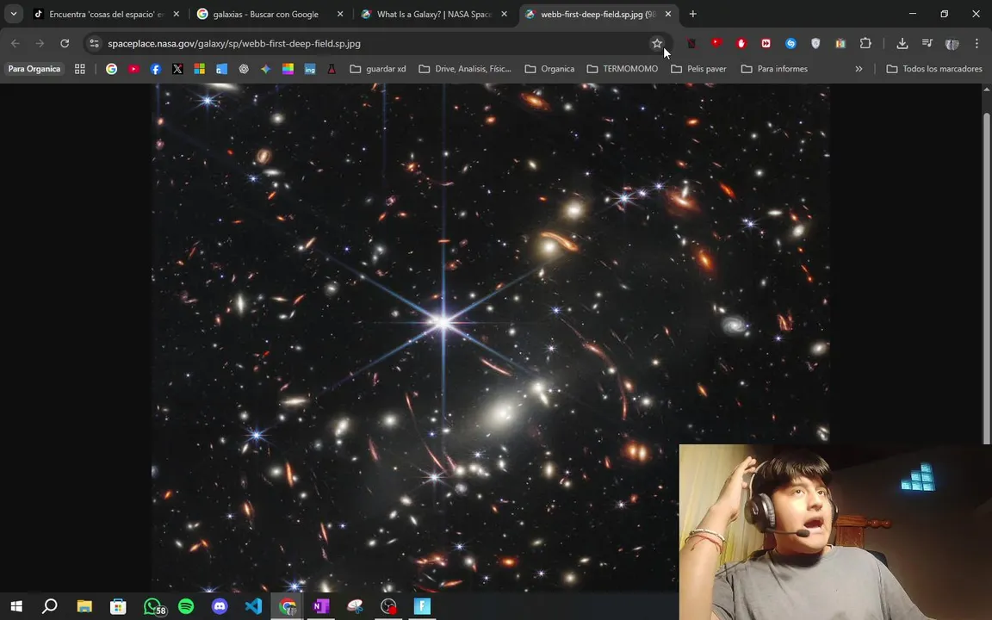Open Chrome three-dot settings menu
The height and width of the screenshot is (620, 992).
click(x=976, y=44)
